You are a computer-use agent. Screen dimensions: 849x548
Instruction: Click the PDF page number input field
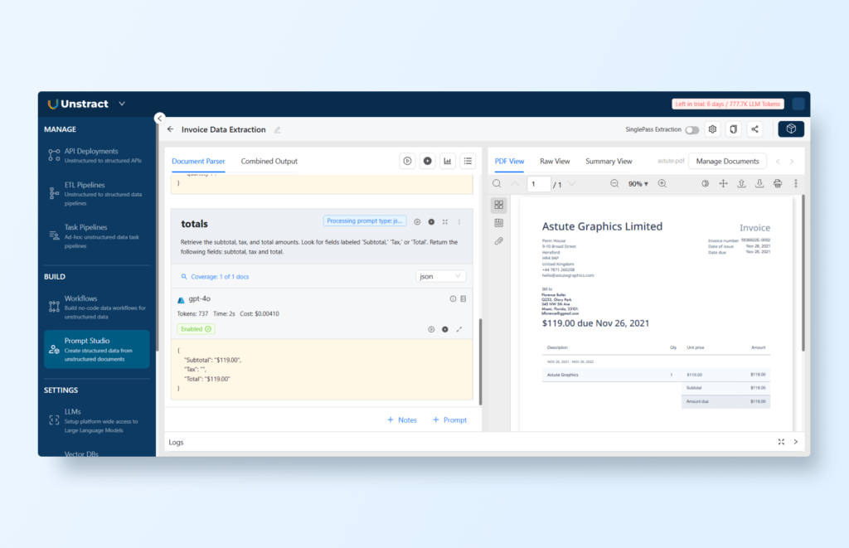(x=539, y=184)
